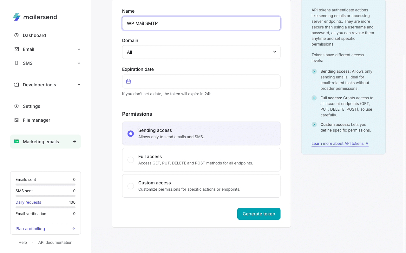The width and height of the screenshot is (406, 253).
Task: Click the Name text field
Action: point(201,23)
